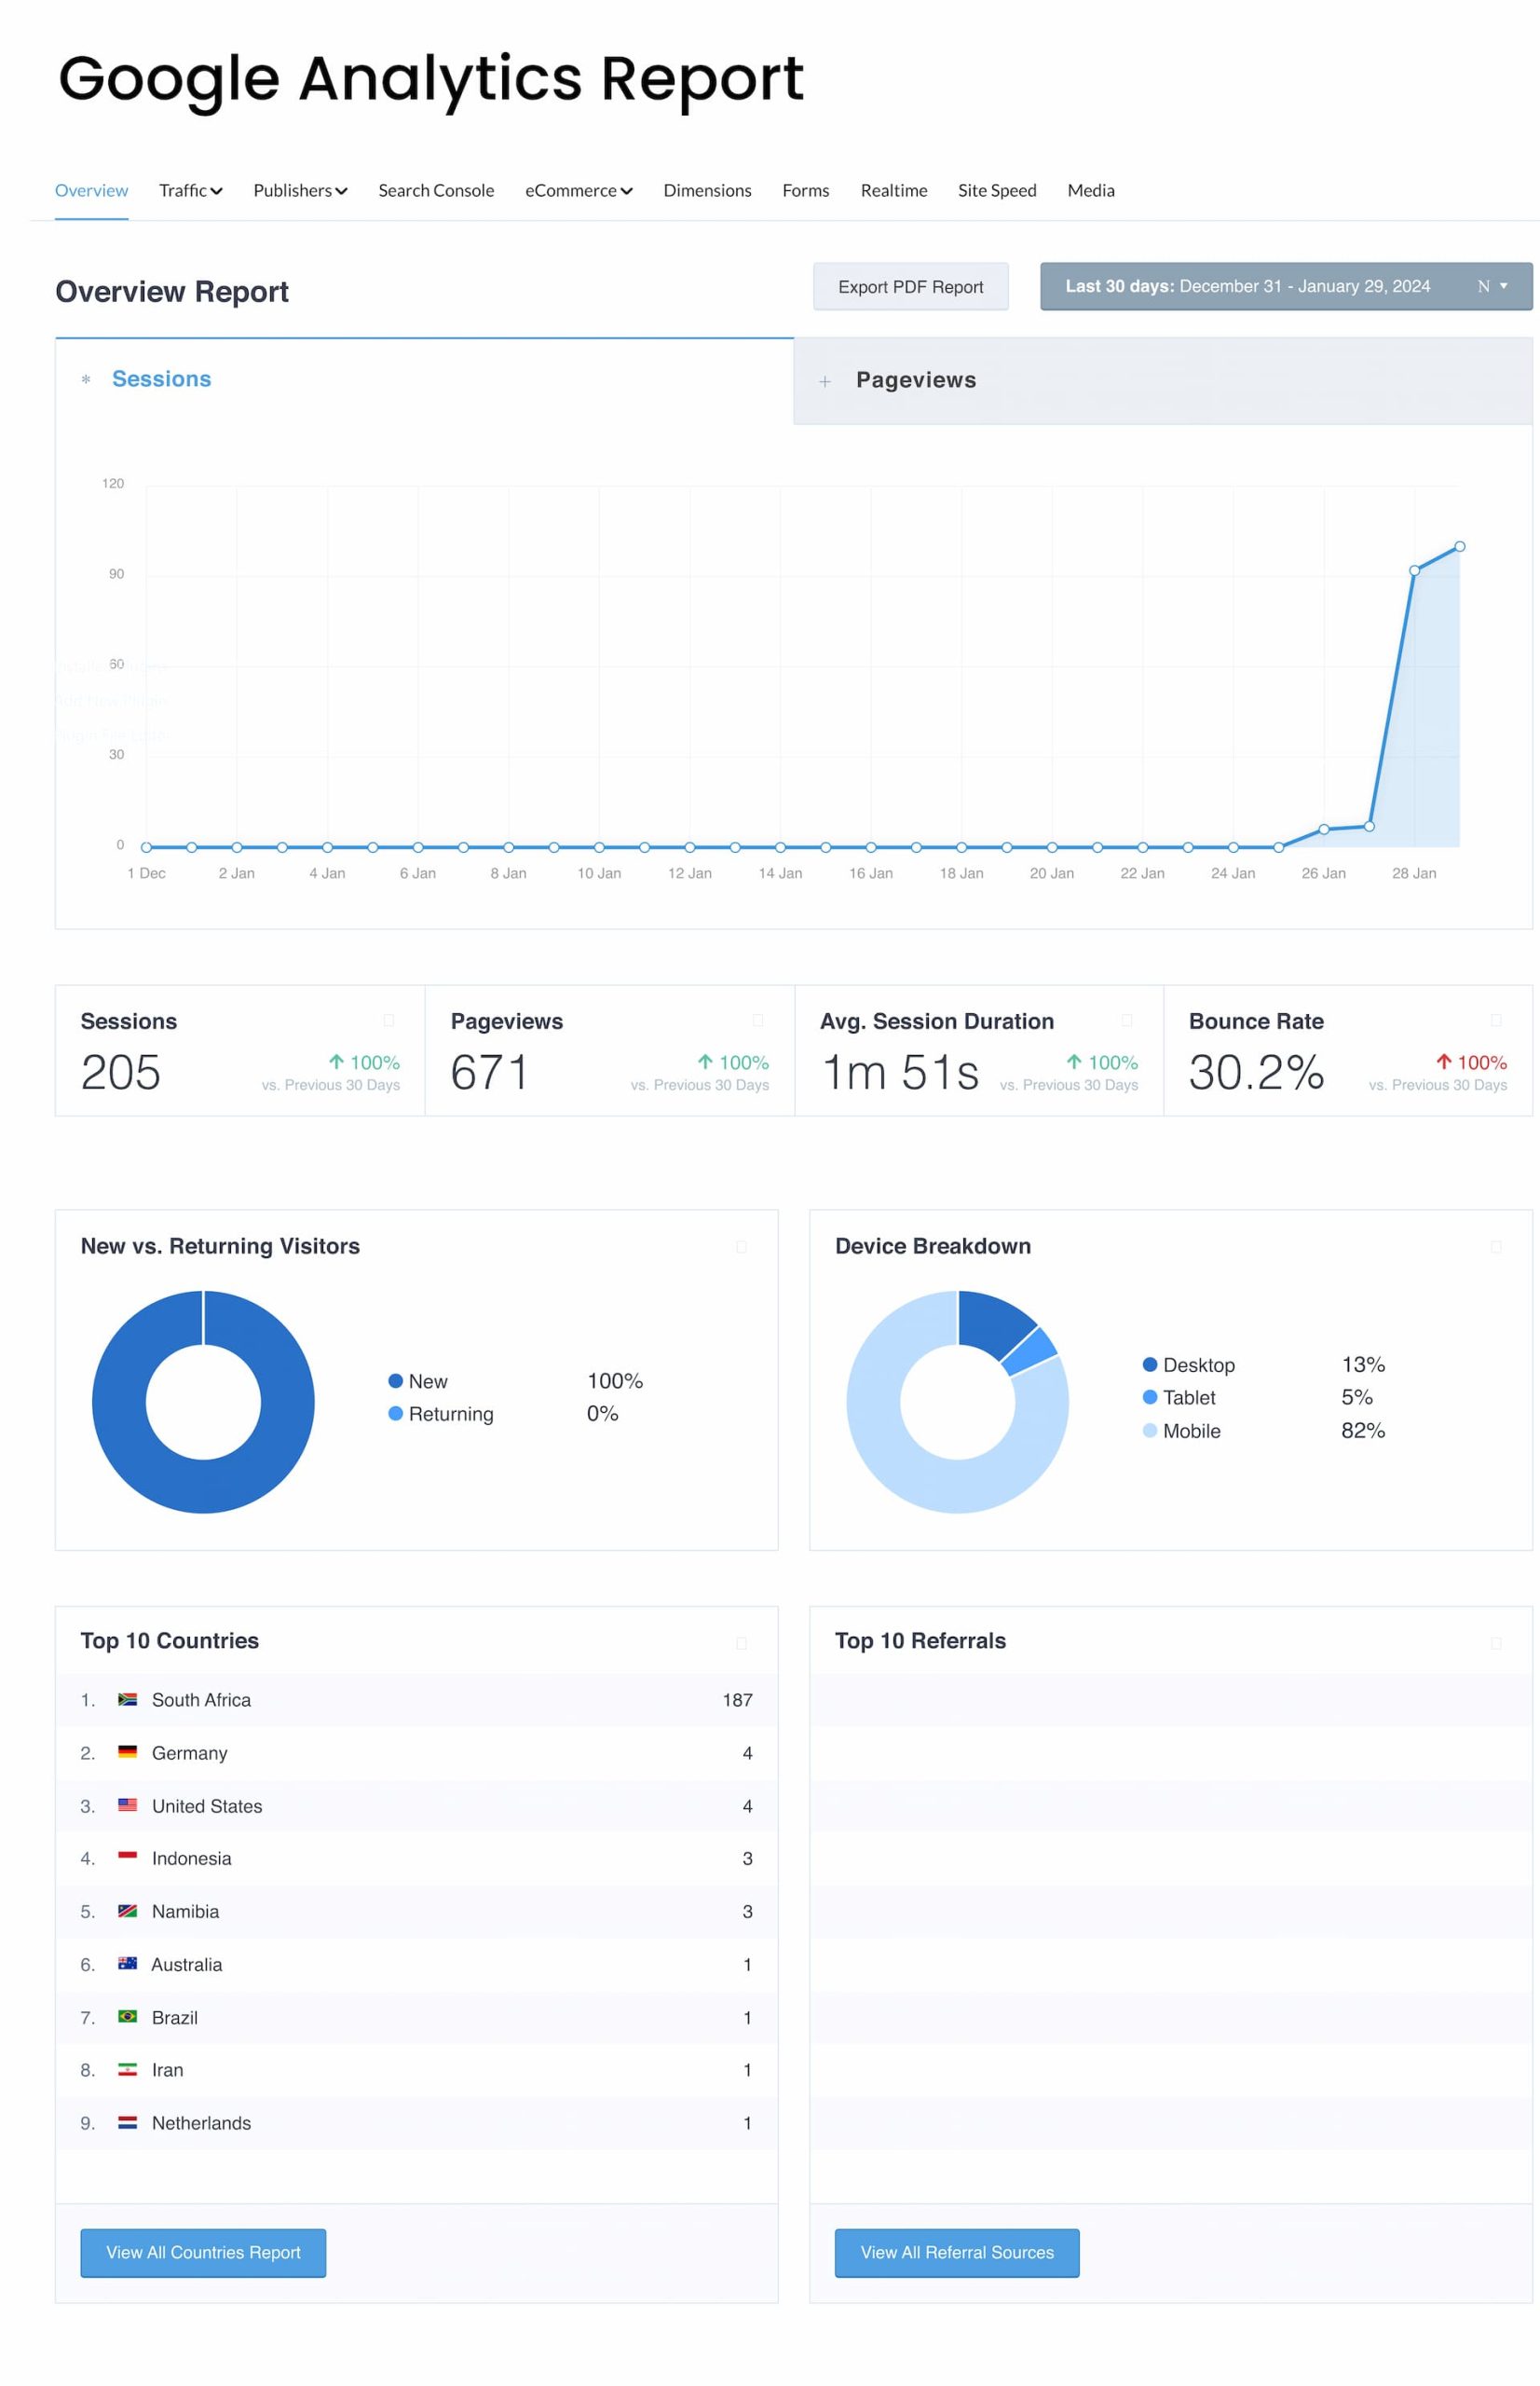The image size is (1540, 2386).
Task: Click the dark blue Desktop legend dot
Action: [1150, 1364]
